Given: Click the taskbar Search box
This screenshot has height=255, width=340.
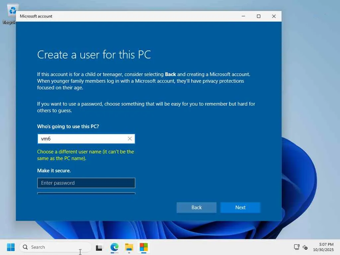Looking at the screenshot, I should 55,247.
